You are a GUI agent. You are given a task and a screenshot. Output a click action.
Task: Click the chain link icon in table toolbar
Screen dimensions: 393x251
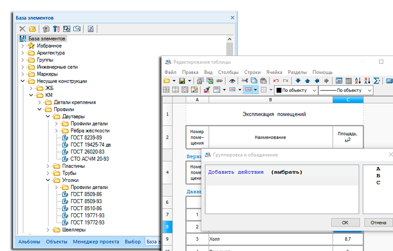(219, 81)
